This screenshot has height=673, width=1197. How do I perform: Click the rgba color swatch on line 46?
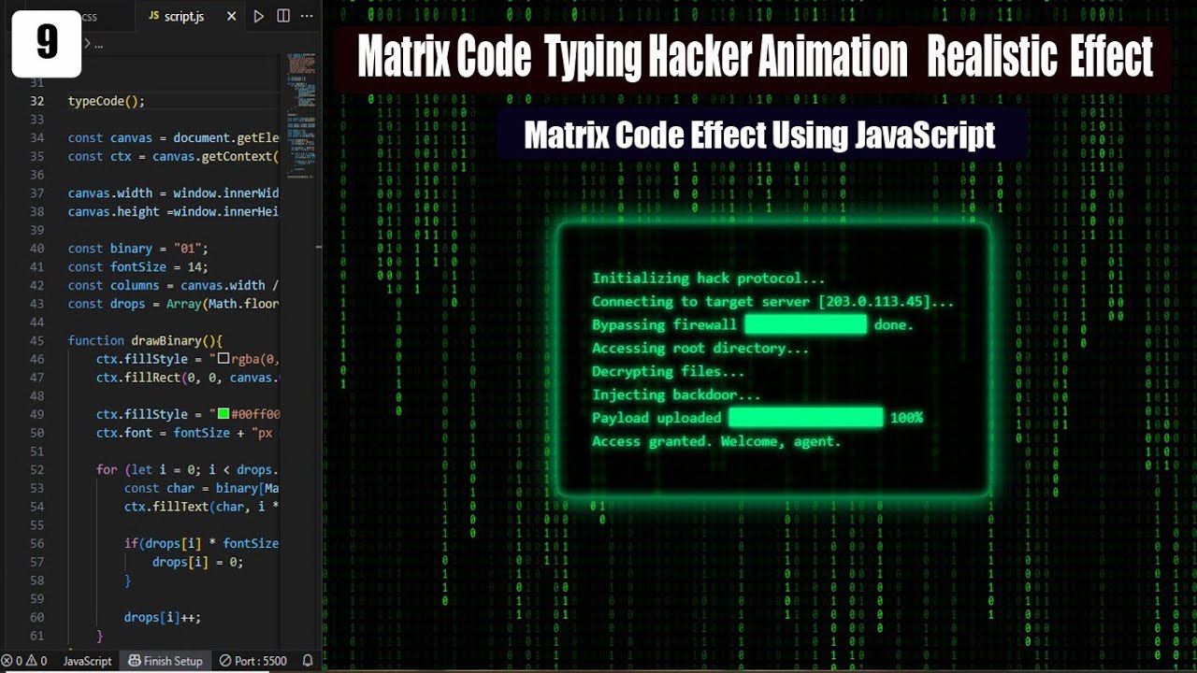[x=224, y=359]
